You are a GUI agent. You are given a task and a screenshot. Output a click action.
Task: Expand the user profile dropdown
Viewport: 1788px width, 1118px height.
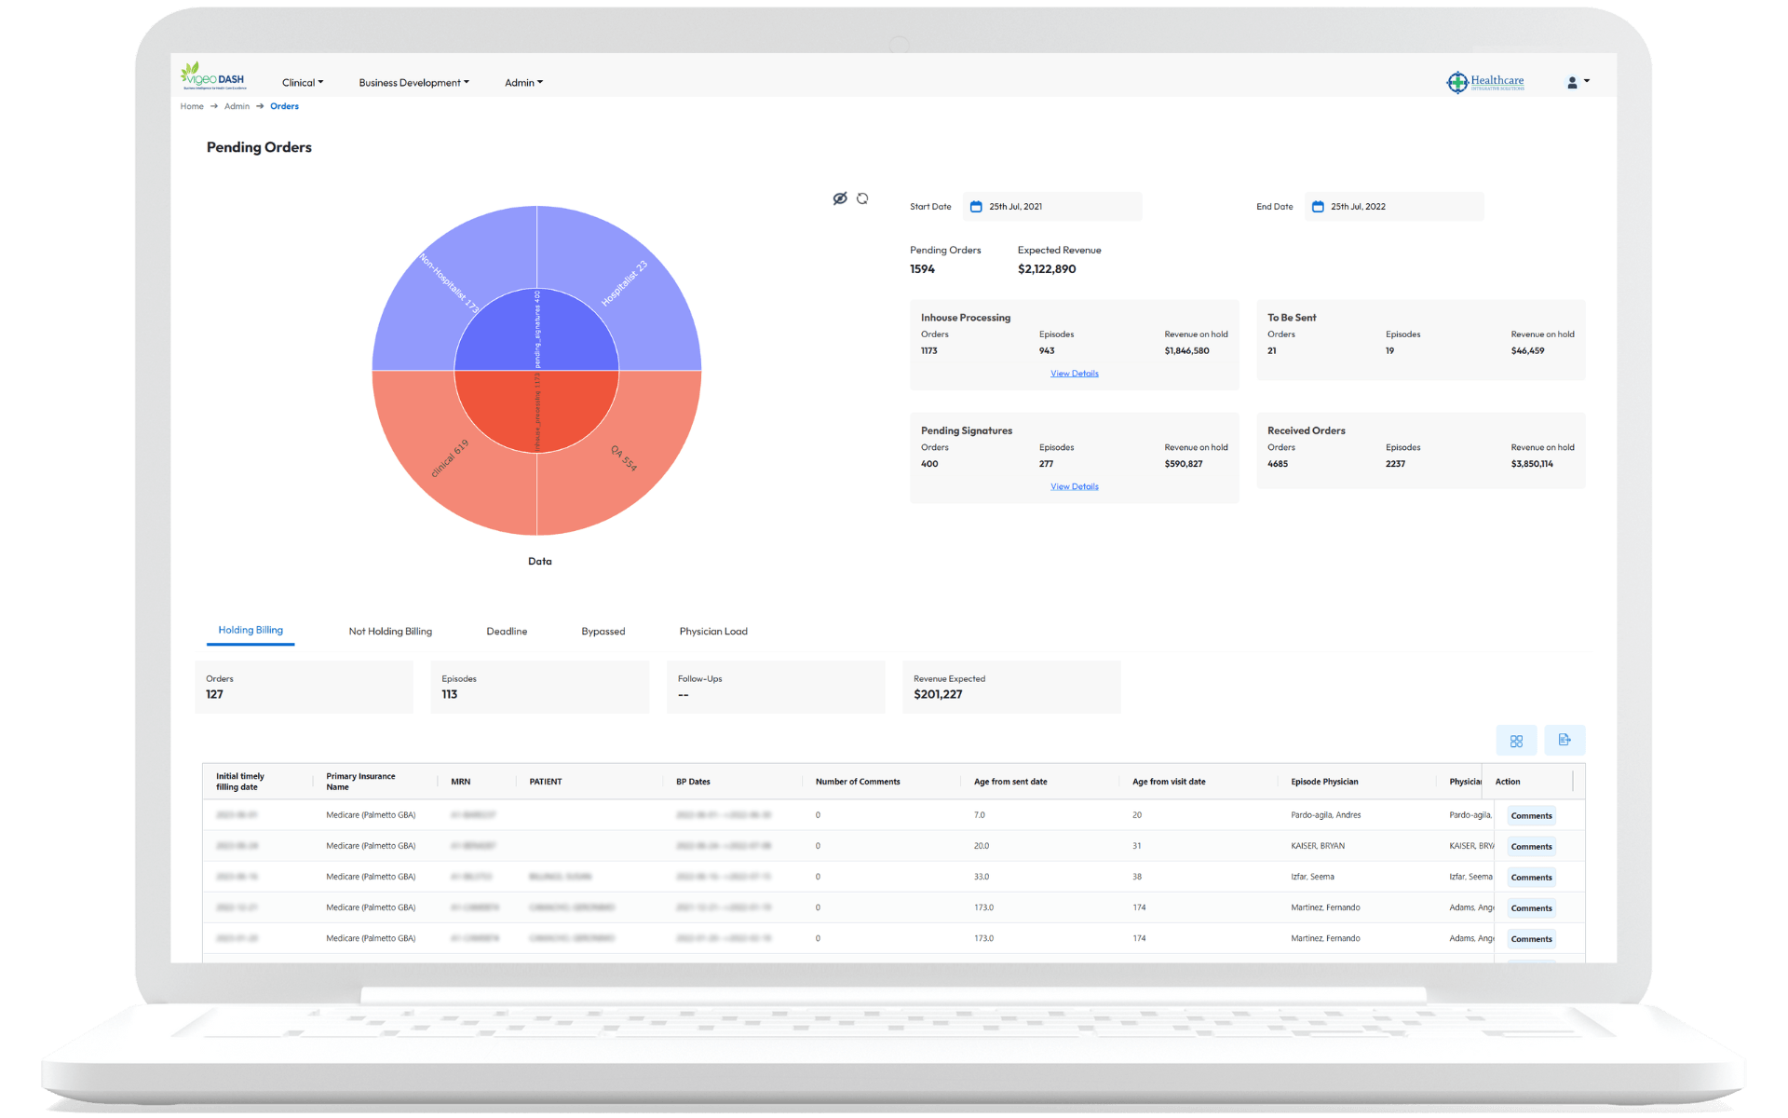click(x=1577, y=80)
